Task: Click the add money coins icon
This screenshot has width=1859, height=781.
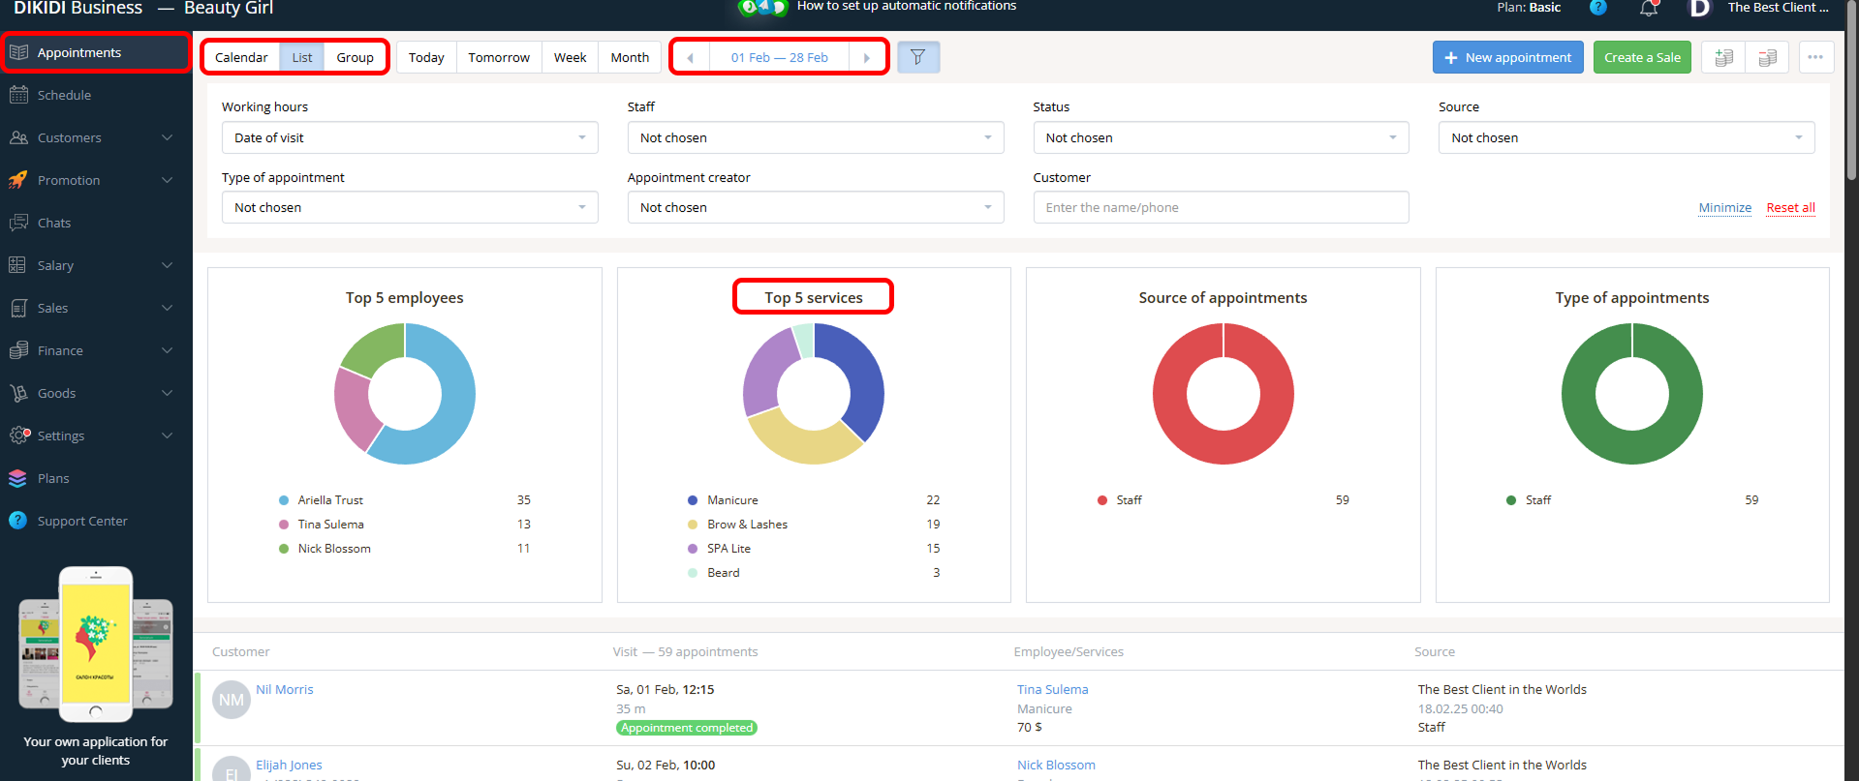Action: pyautogui.click(x=1723, y=57)
